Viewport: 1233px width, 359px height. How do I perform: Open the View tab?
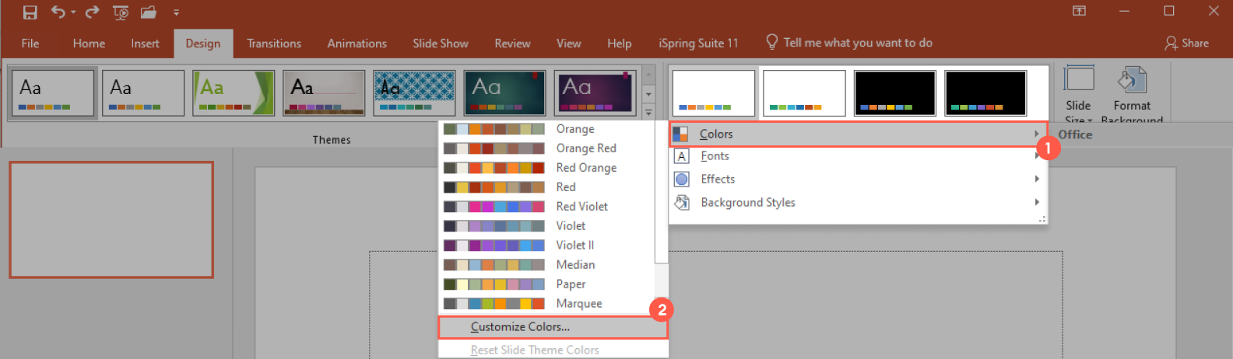point(568,44)
